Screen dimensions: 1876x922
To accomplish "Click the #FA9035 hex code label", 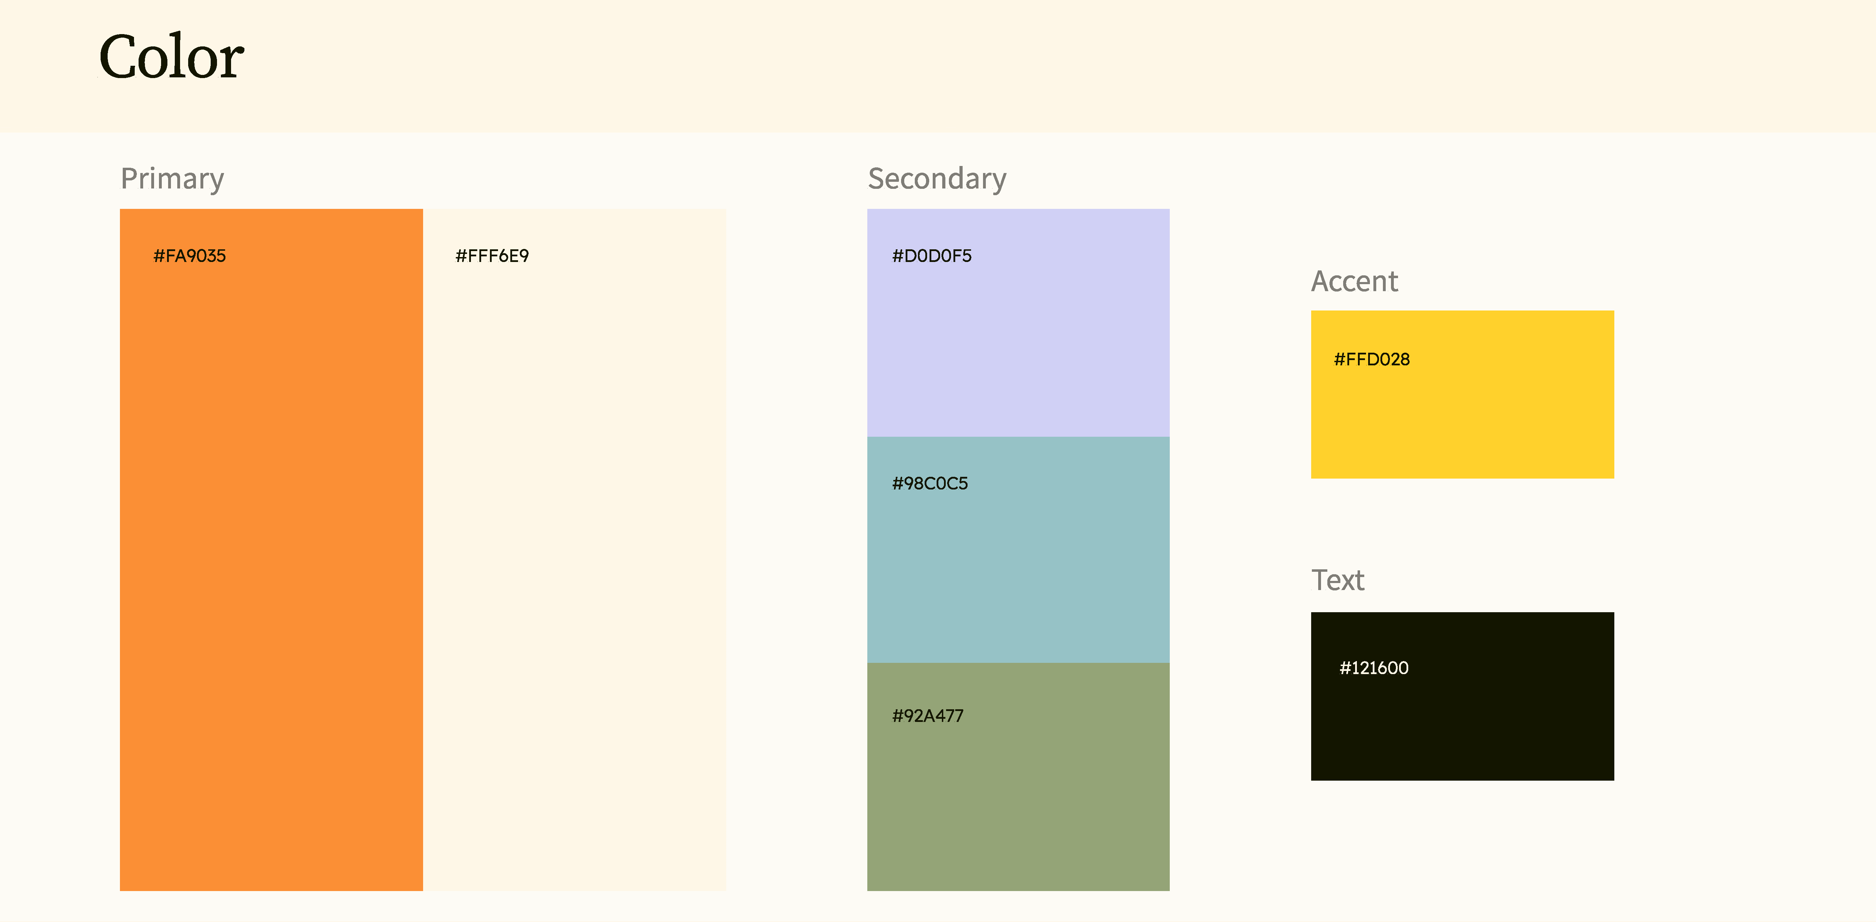I will click(x=189, y=256).
